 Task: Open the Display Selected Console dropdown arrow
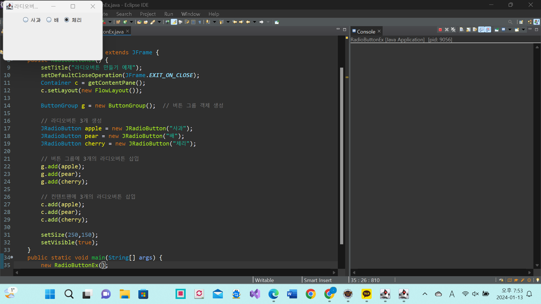[x=510, y=30]
